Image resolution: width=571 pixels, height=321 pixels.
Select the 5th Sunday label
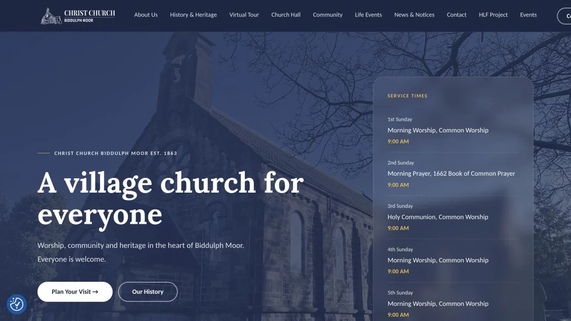[x=400, y=292]
